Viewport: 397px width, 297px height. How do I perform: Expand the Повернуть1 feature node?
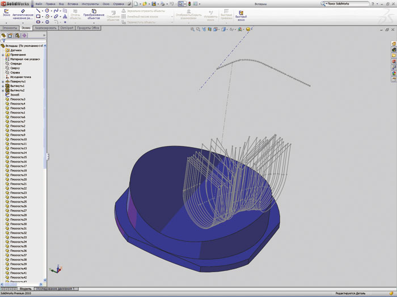(x=3, y=81)
